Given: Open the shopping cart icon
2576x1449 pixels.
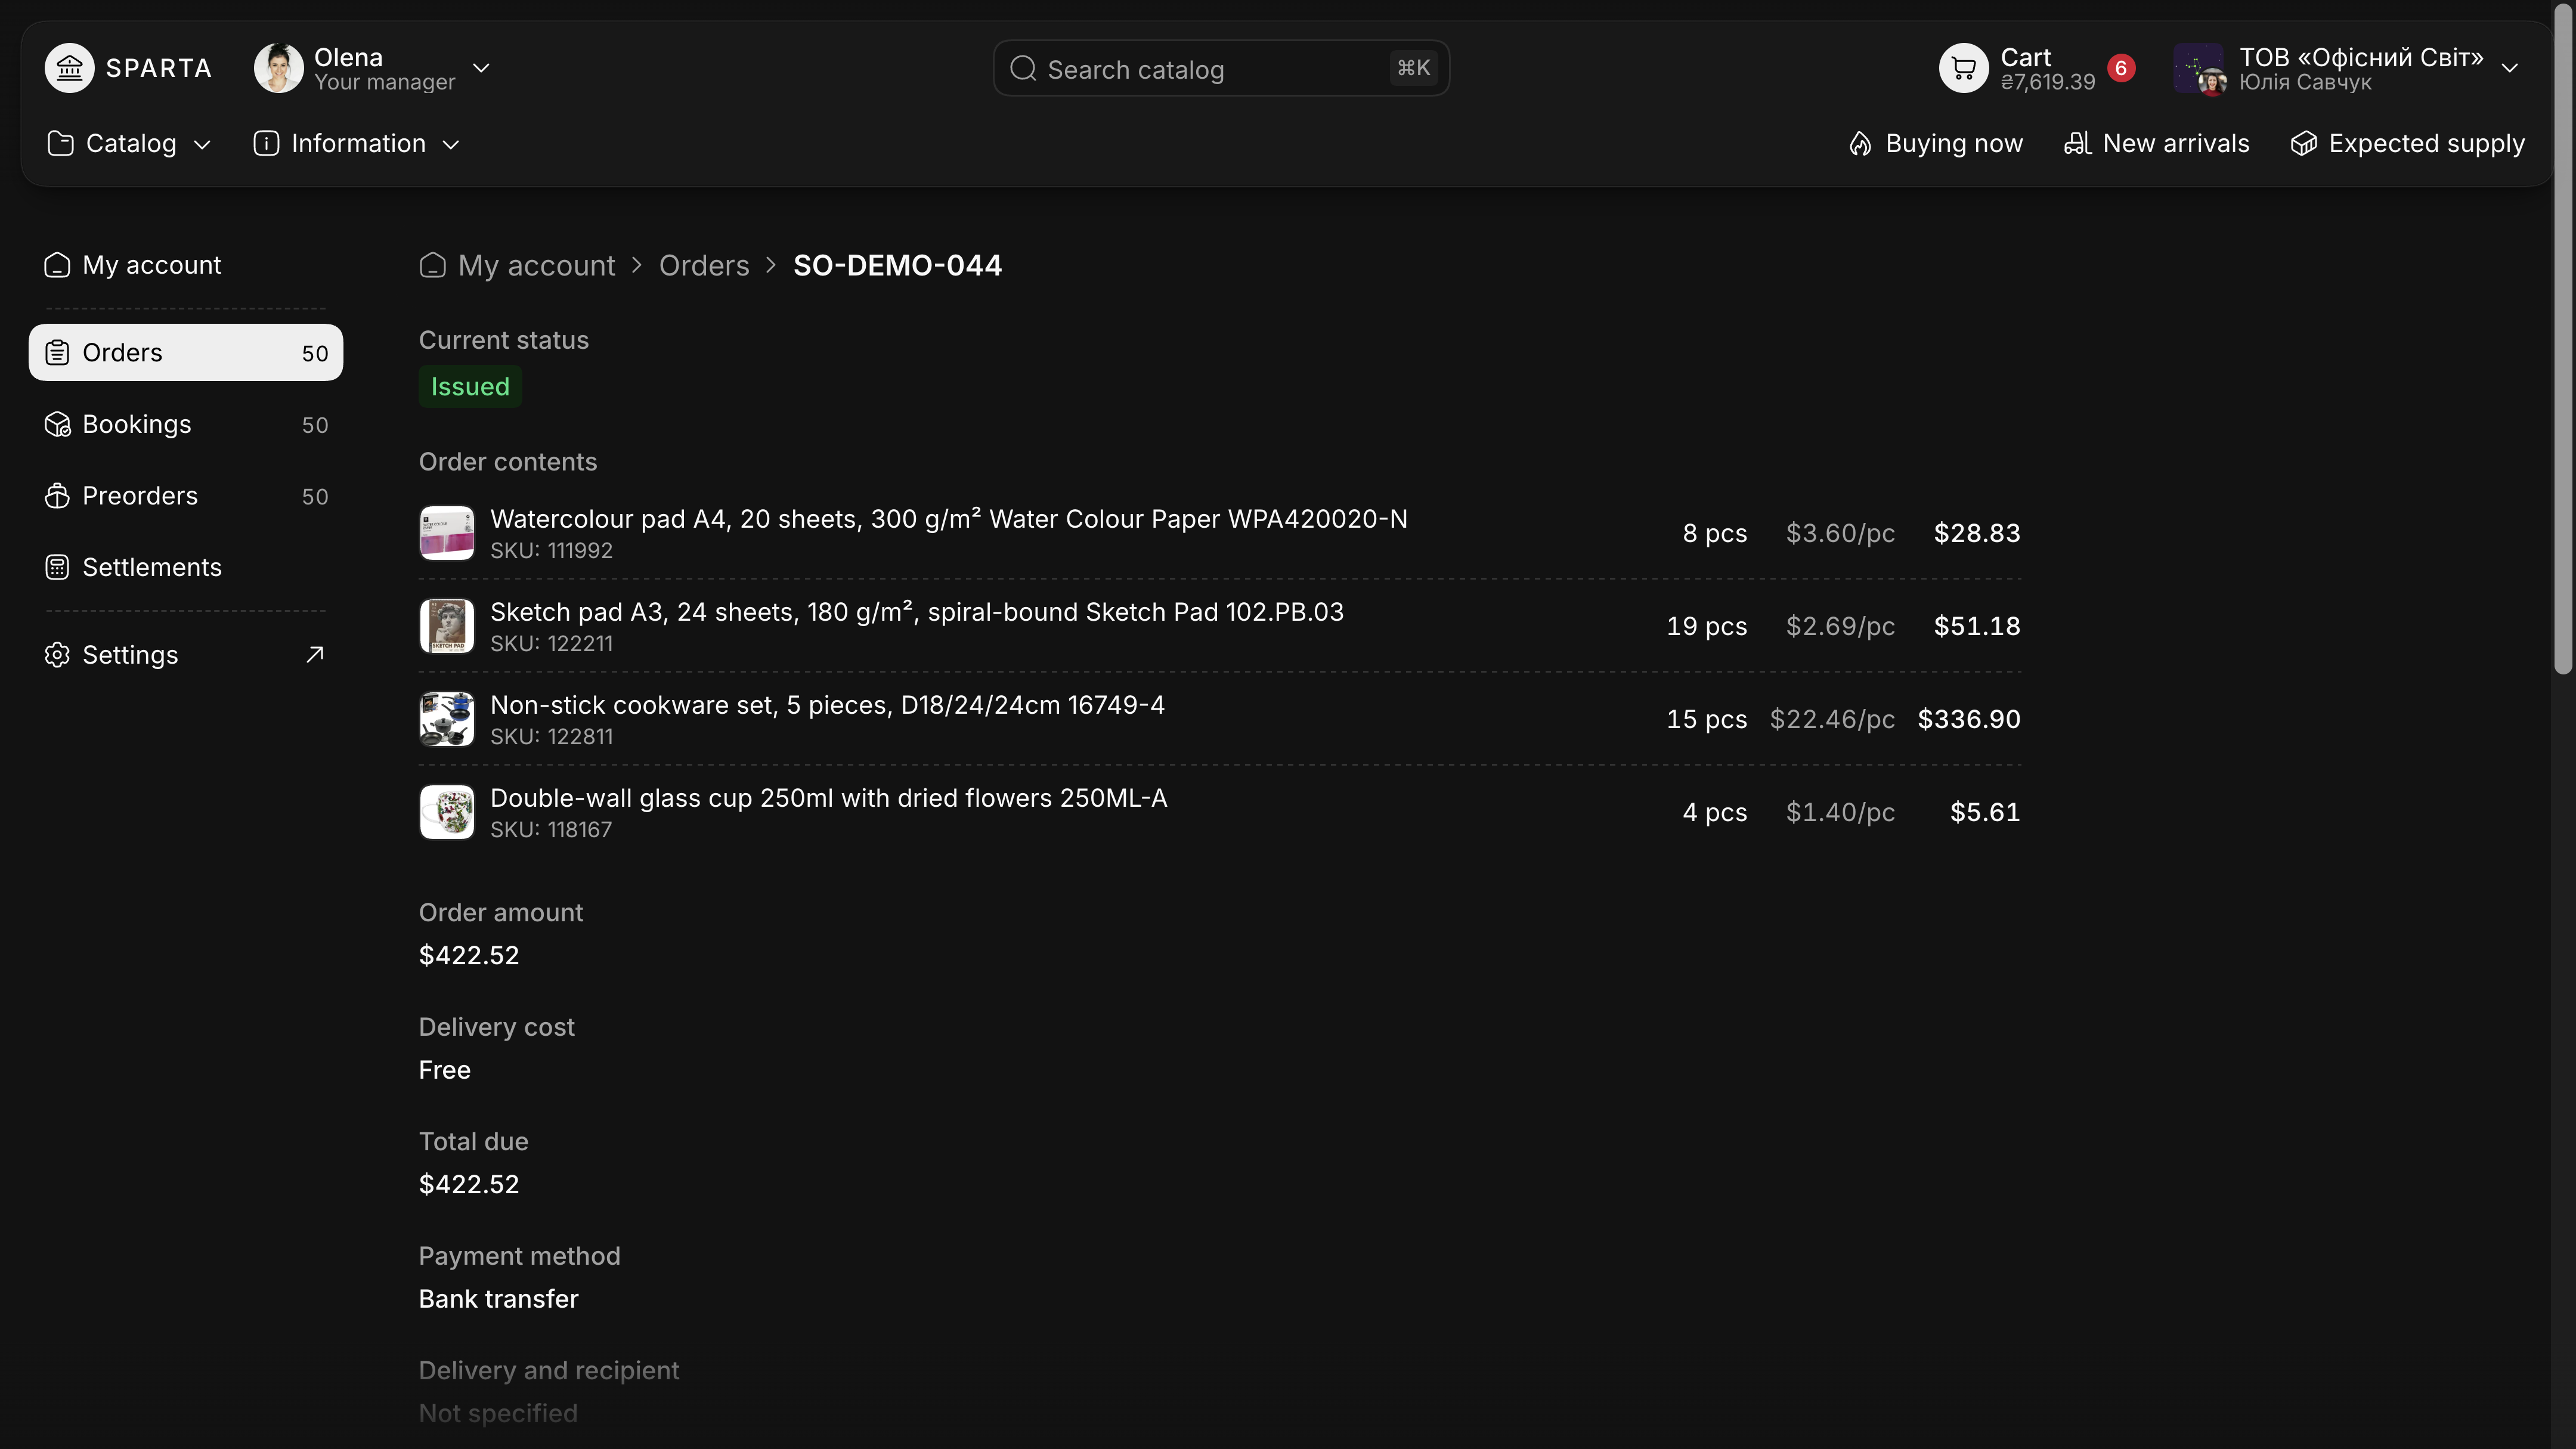Looking at the screenshot, I should click(x=1963, y=68).
